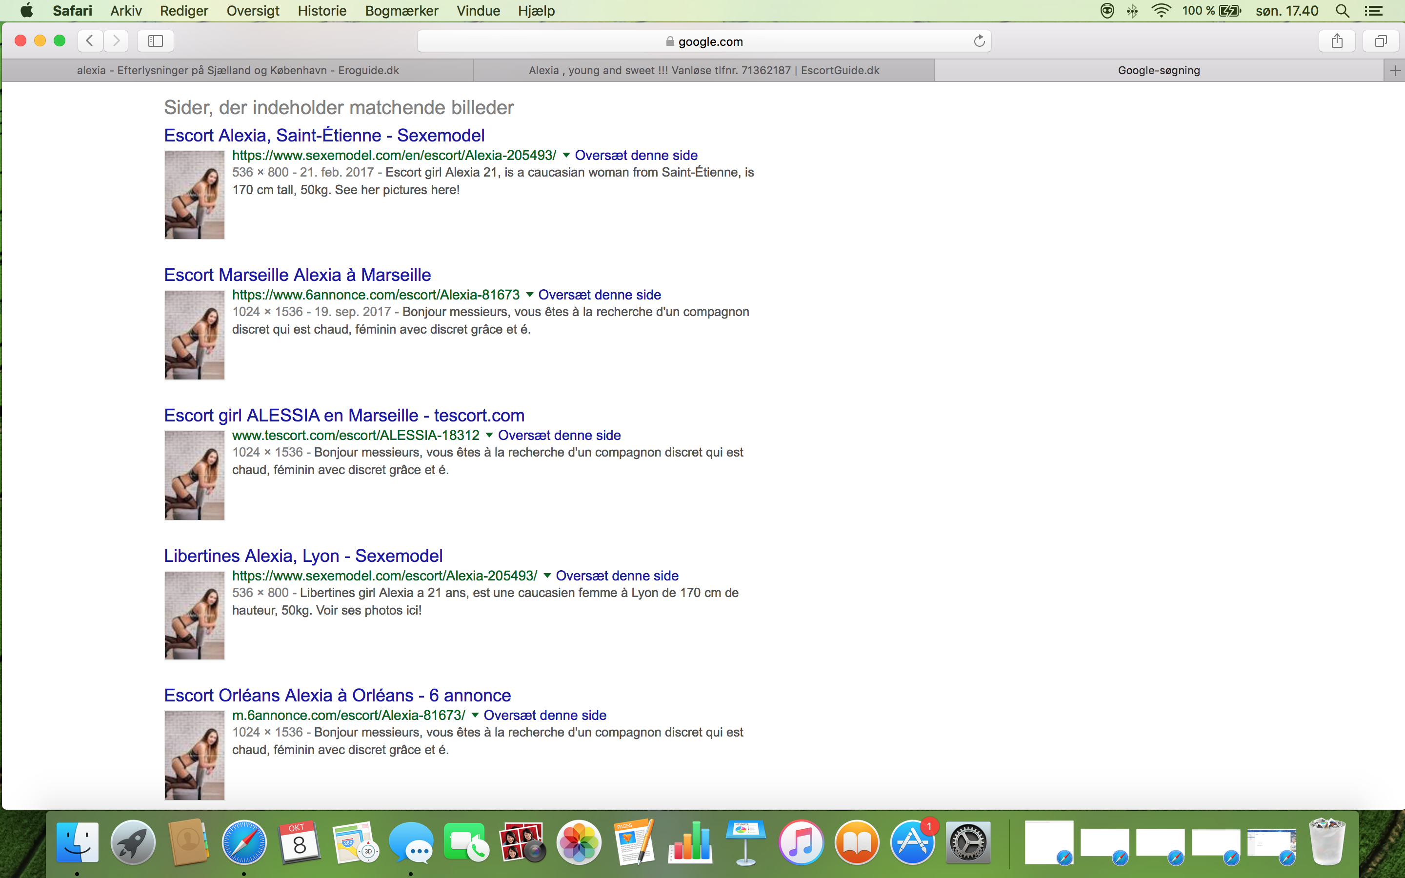1405x878 pixels.
Task: Switch to the Eroguide.dk tab
Action: (238, 71)
